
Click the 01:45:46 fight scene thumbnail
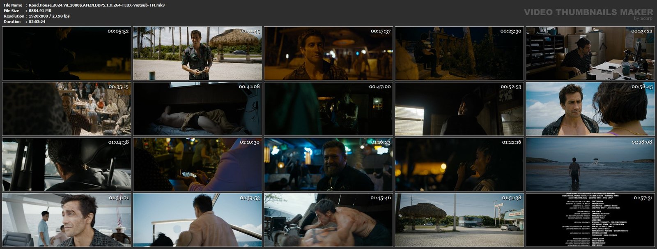(328, 220)
